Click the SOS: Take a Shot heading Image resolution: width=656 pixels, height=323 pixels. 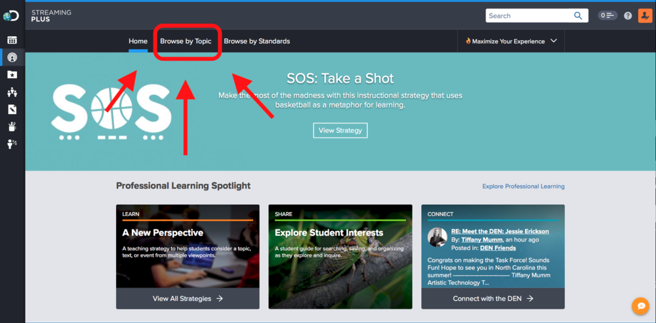(340, 78)
